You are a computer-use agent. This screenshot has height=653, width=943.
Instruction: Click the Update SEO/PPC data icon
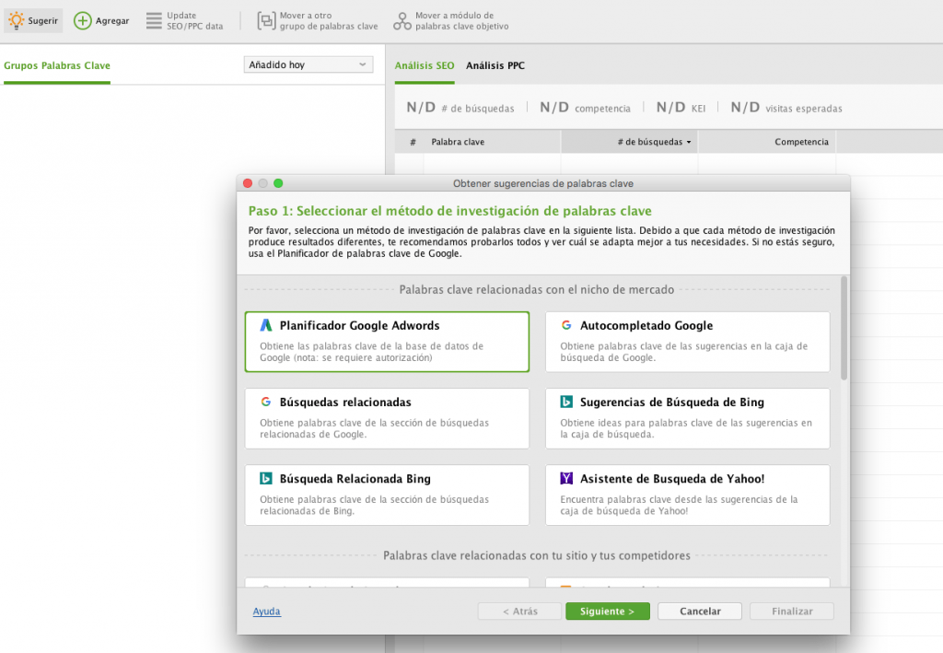point(154,20)
